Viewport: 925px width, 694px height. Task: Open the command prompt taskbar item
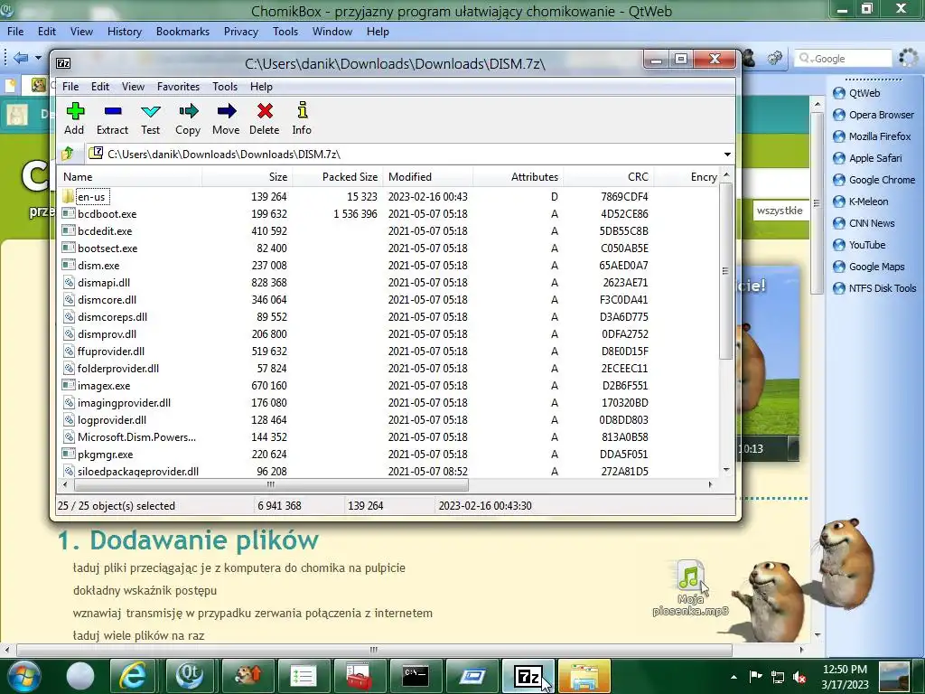[x=416, y=676]
